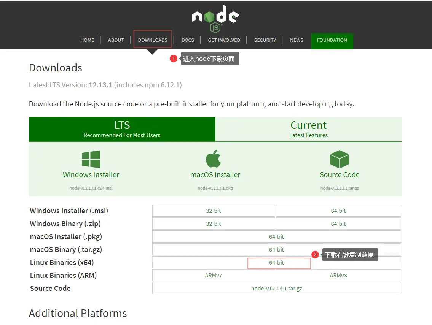
Task: Download Windows Installer (.msi) 32-bit
Action: (x=214, y=211)
